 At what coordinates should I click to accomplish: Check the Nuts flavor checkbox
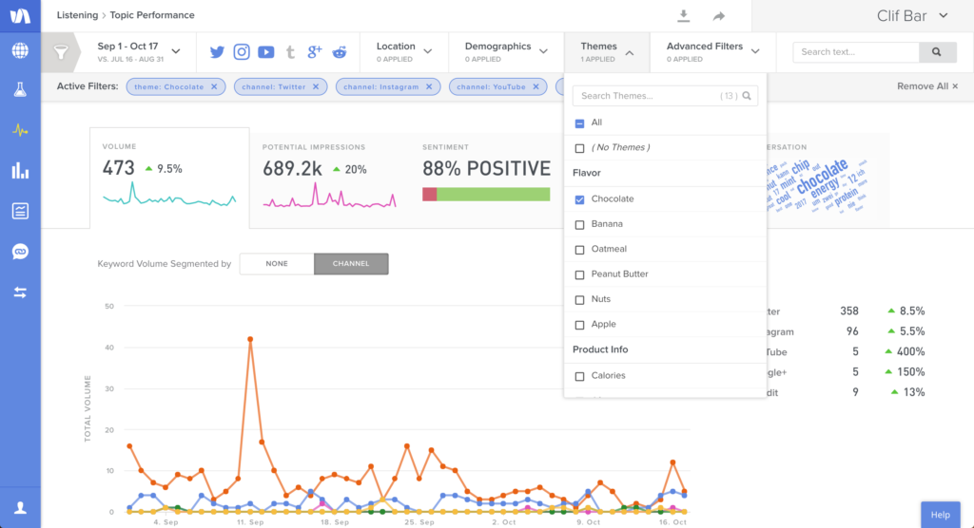click(x=579, y=300)
